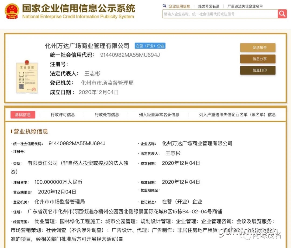Switch to the 行政许可信息 tab
This screenshot has width=291, height=248.
pyautogui.click(x=63, y=115)
